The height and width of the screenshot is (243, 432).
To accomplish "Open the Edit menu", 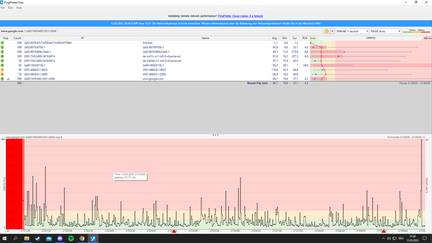I will [x=10, y=8].
